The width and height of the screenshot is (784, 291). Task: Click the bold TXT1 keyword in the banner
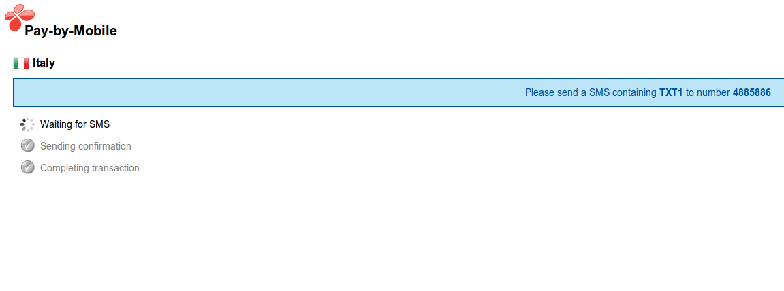(671, 92)
